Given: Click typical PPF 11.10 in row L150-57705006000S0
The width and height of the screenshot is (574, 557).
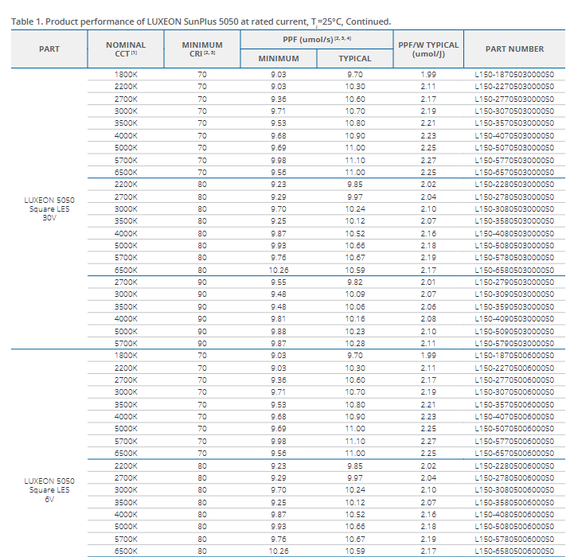Looking at the screenshot, I should [x=355, y=441].
